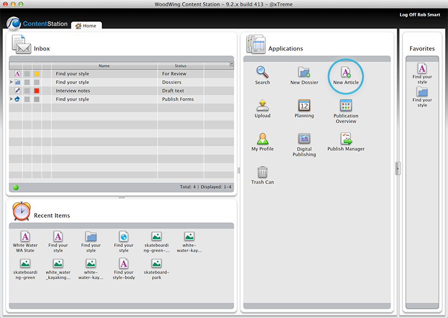Viewport: 448px width, 318px height.
Task: Click the Interview notes row type icon
Action: (x=17, y=91)
